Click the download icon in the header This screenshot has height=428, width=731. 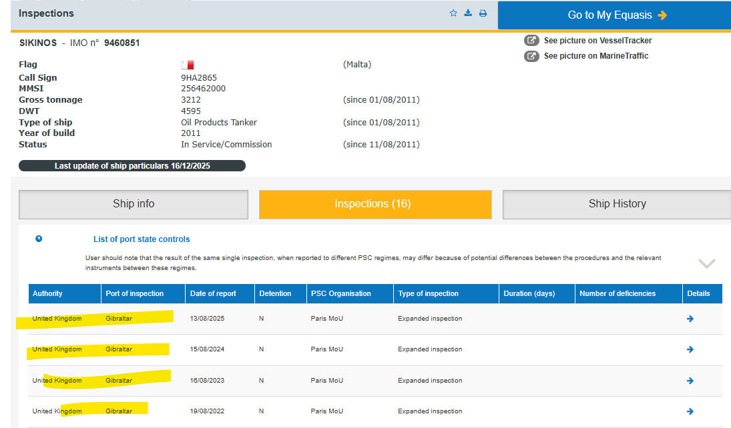click(468, 13)
